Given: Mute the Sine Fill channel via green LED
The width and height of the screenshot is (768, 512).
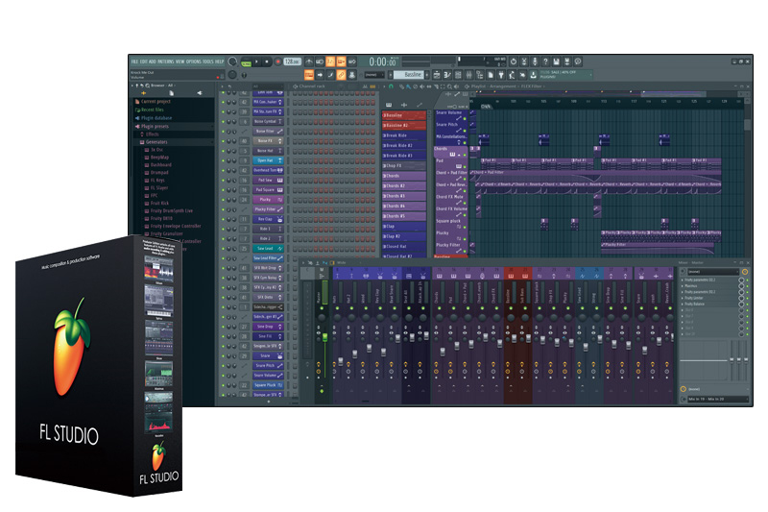Looking at the screenshot, I should [x=223, y=336].
